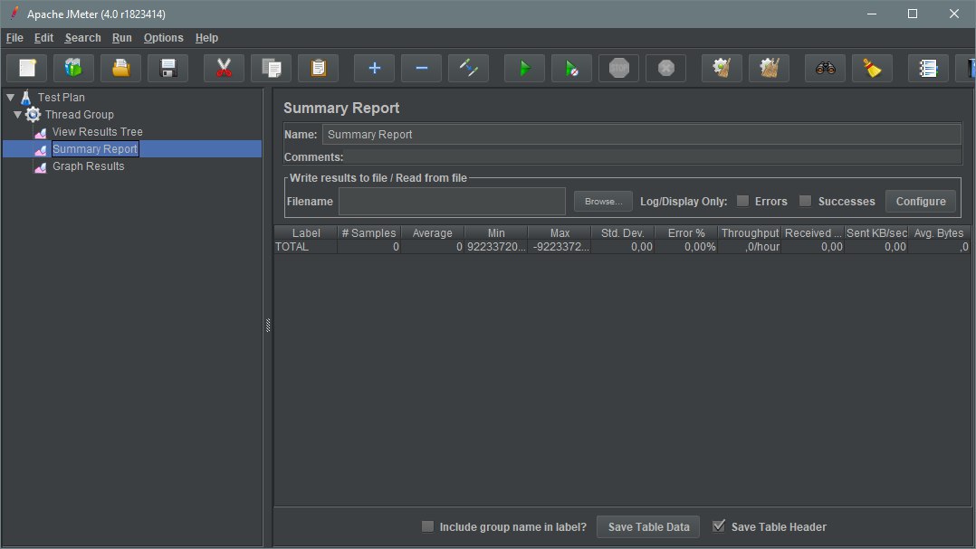Click the Configure button
This screenshot has height=549, width=976.
click(x=921, y=202)
